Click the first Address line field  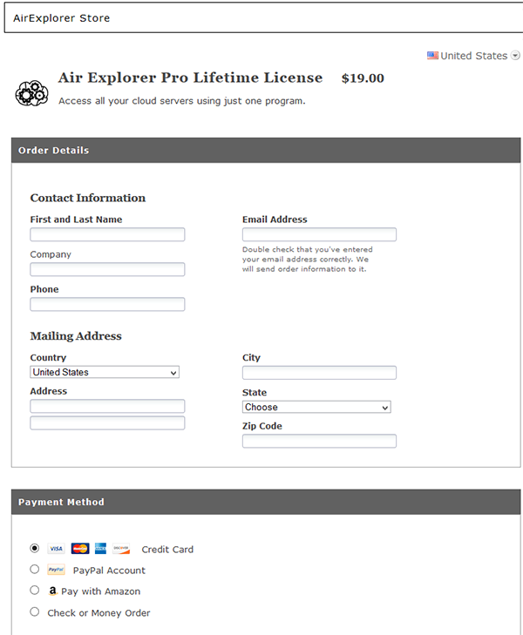point(107,406)
